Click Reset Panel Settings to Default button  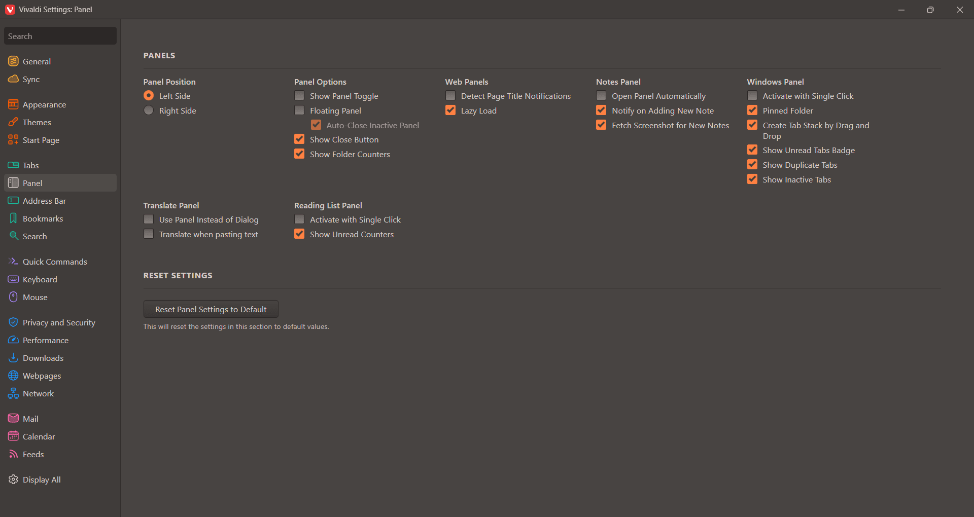(211, 309)
